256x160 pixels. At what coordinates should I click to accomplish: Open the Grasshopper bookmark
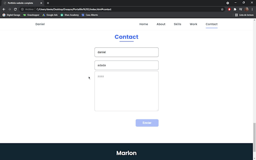(x=31, y=15)
